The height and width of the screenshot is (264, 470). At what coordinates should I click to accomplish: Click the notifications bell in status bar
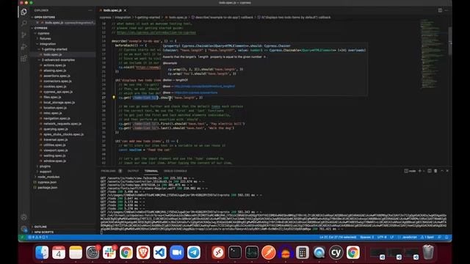coord(446,237)
